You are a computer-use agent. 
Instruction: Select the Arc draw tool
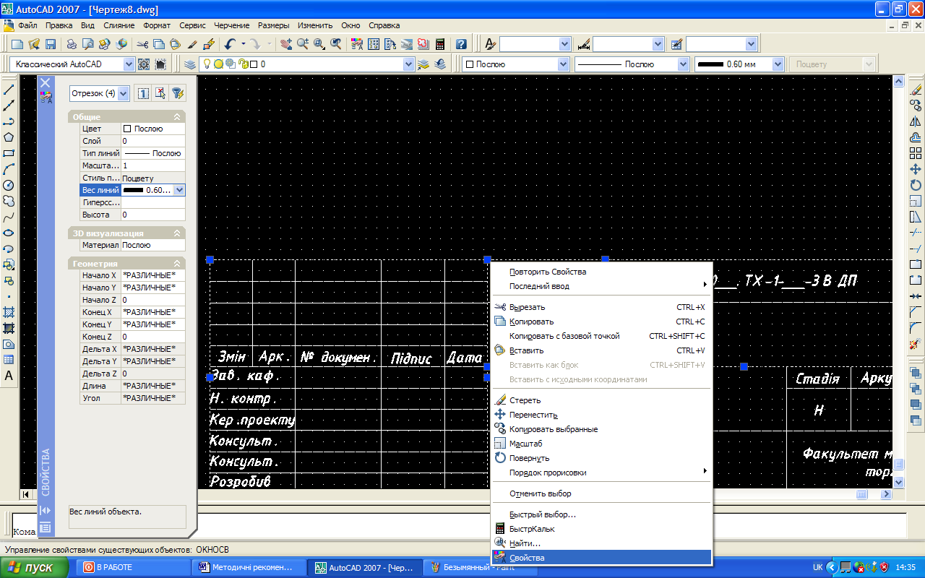[9, 169]
